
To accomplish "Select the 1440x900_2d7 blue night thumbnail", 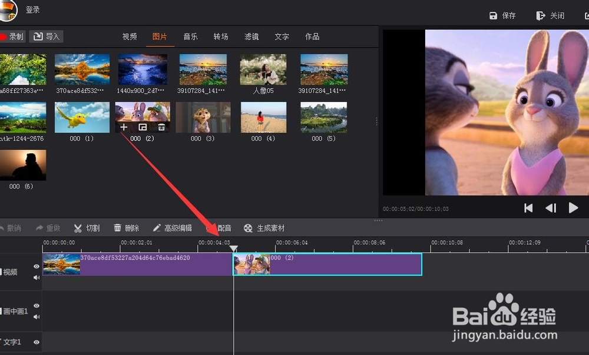I will pyautogui.click(x=143, y=69).
